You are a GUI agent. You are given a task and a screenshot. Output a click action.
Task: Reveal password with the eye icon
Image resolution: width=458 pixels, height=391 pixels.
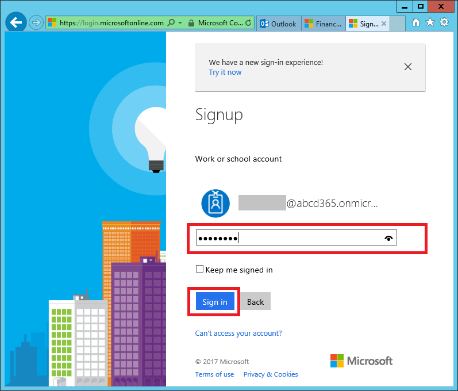click(x=388, y=239)
